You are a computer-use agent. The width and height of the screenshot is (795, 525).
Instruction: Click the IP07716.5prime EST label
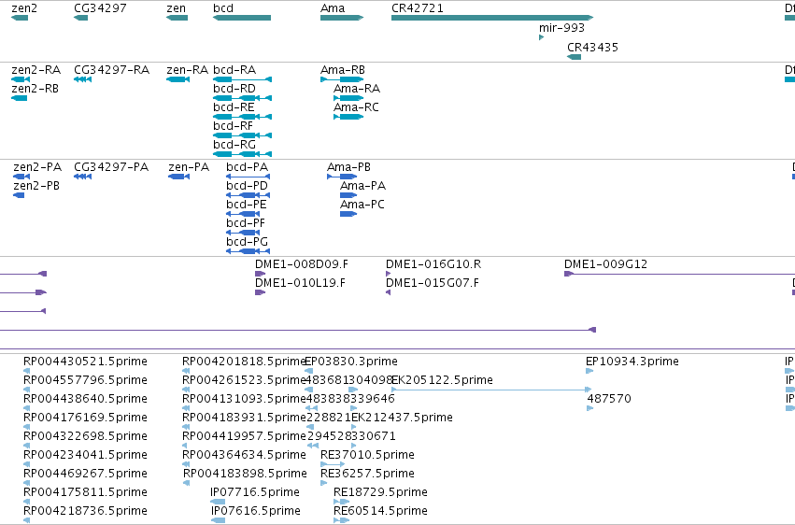pos(255,492)
